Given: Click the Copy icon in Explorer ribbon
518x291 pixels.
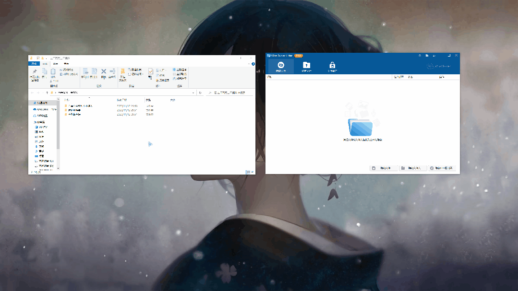Looking at the screenshot, I should (44, 72).
